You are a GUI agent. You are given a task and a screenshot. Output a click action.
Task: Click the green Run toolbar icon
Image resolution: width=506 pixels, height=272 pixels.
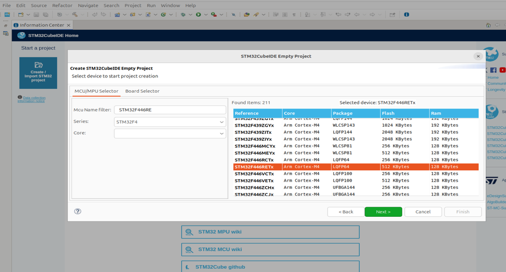coord(198,15)
